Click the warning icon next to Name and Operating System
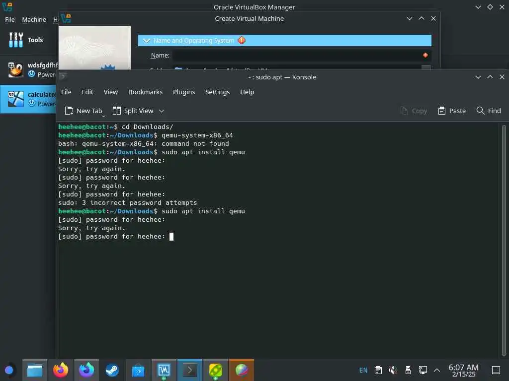Image resolution: width=509 pixels, height=381 pixels. tap(242, 40)
